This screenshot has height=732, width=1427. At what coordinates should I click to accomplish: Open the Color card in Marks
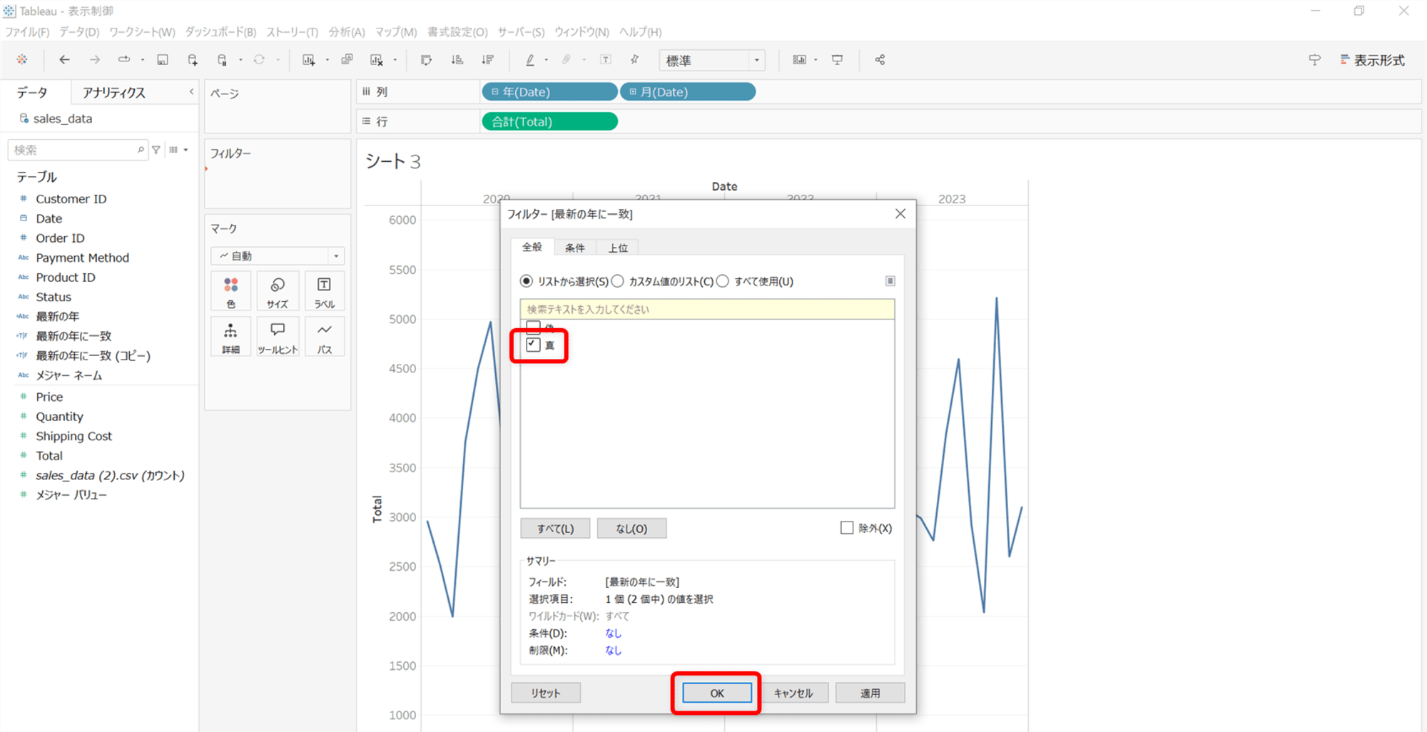230,291
